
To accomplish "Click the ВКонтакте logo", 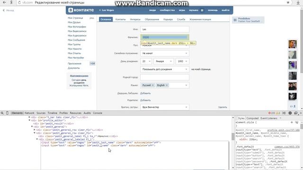I will pos(81,10).
